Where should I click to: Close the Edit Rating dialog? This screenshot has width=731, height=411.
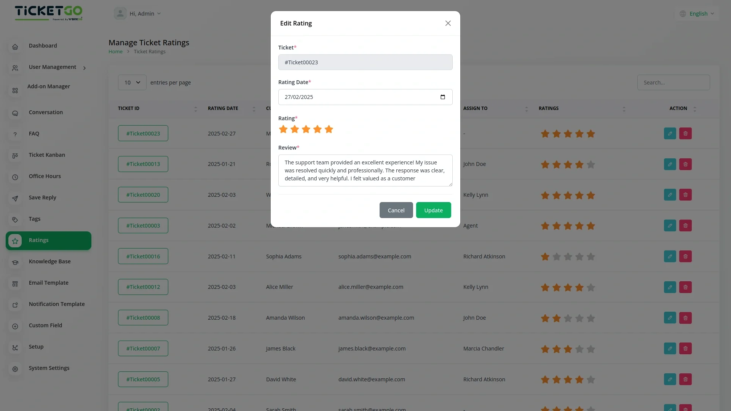[x=448, y=23]
